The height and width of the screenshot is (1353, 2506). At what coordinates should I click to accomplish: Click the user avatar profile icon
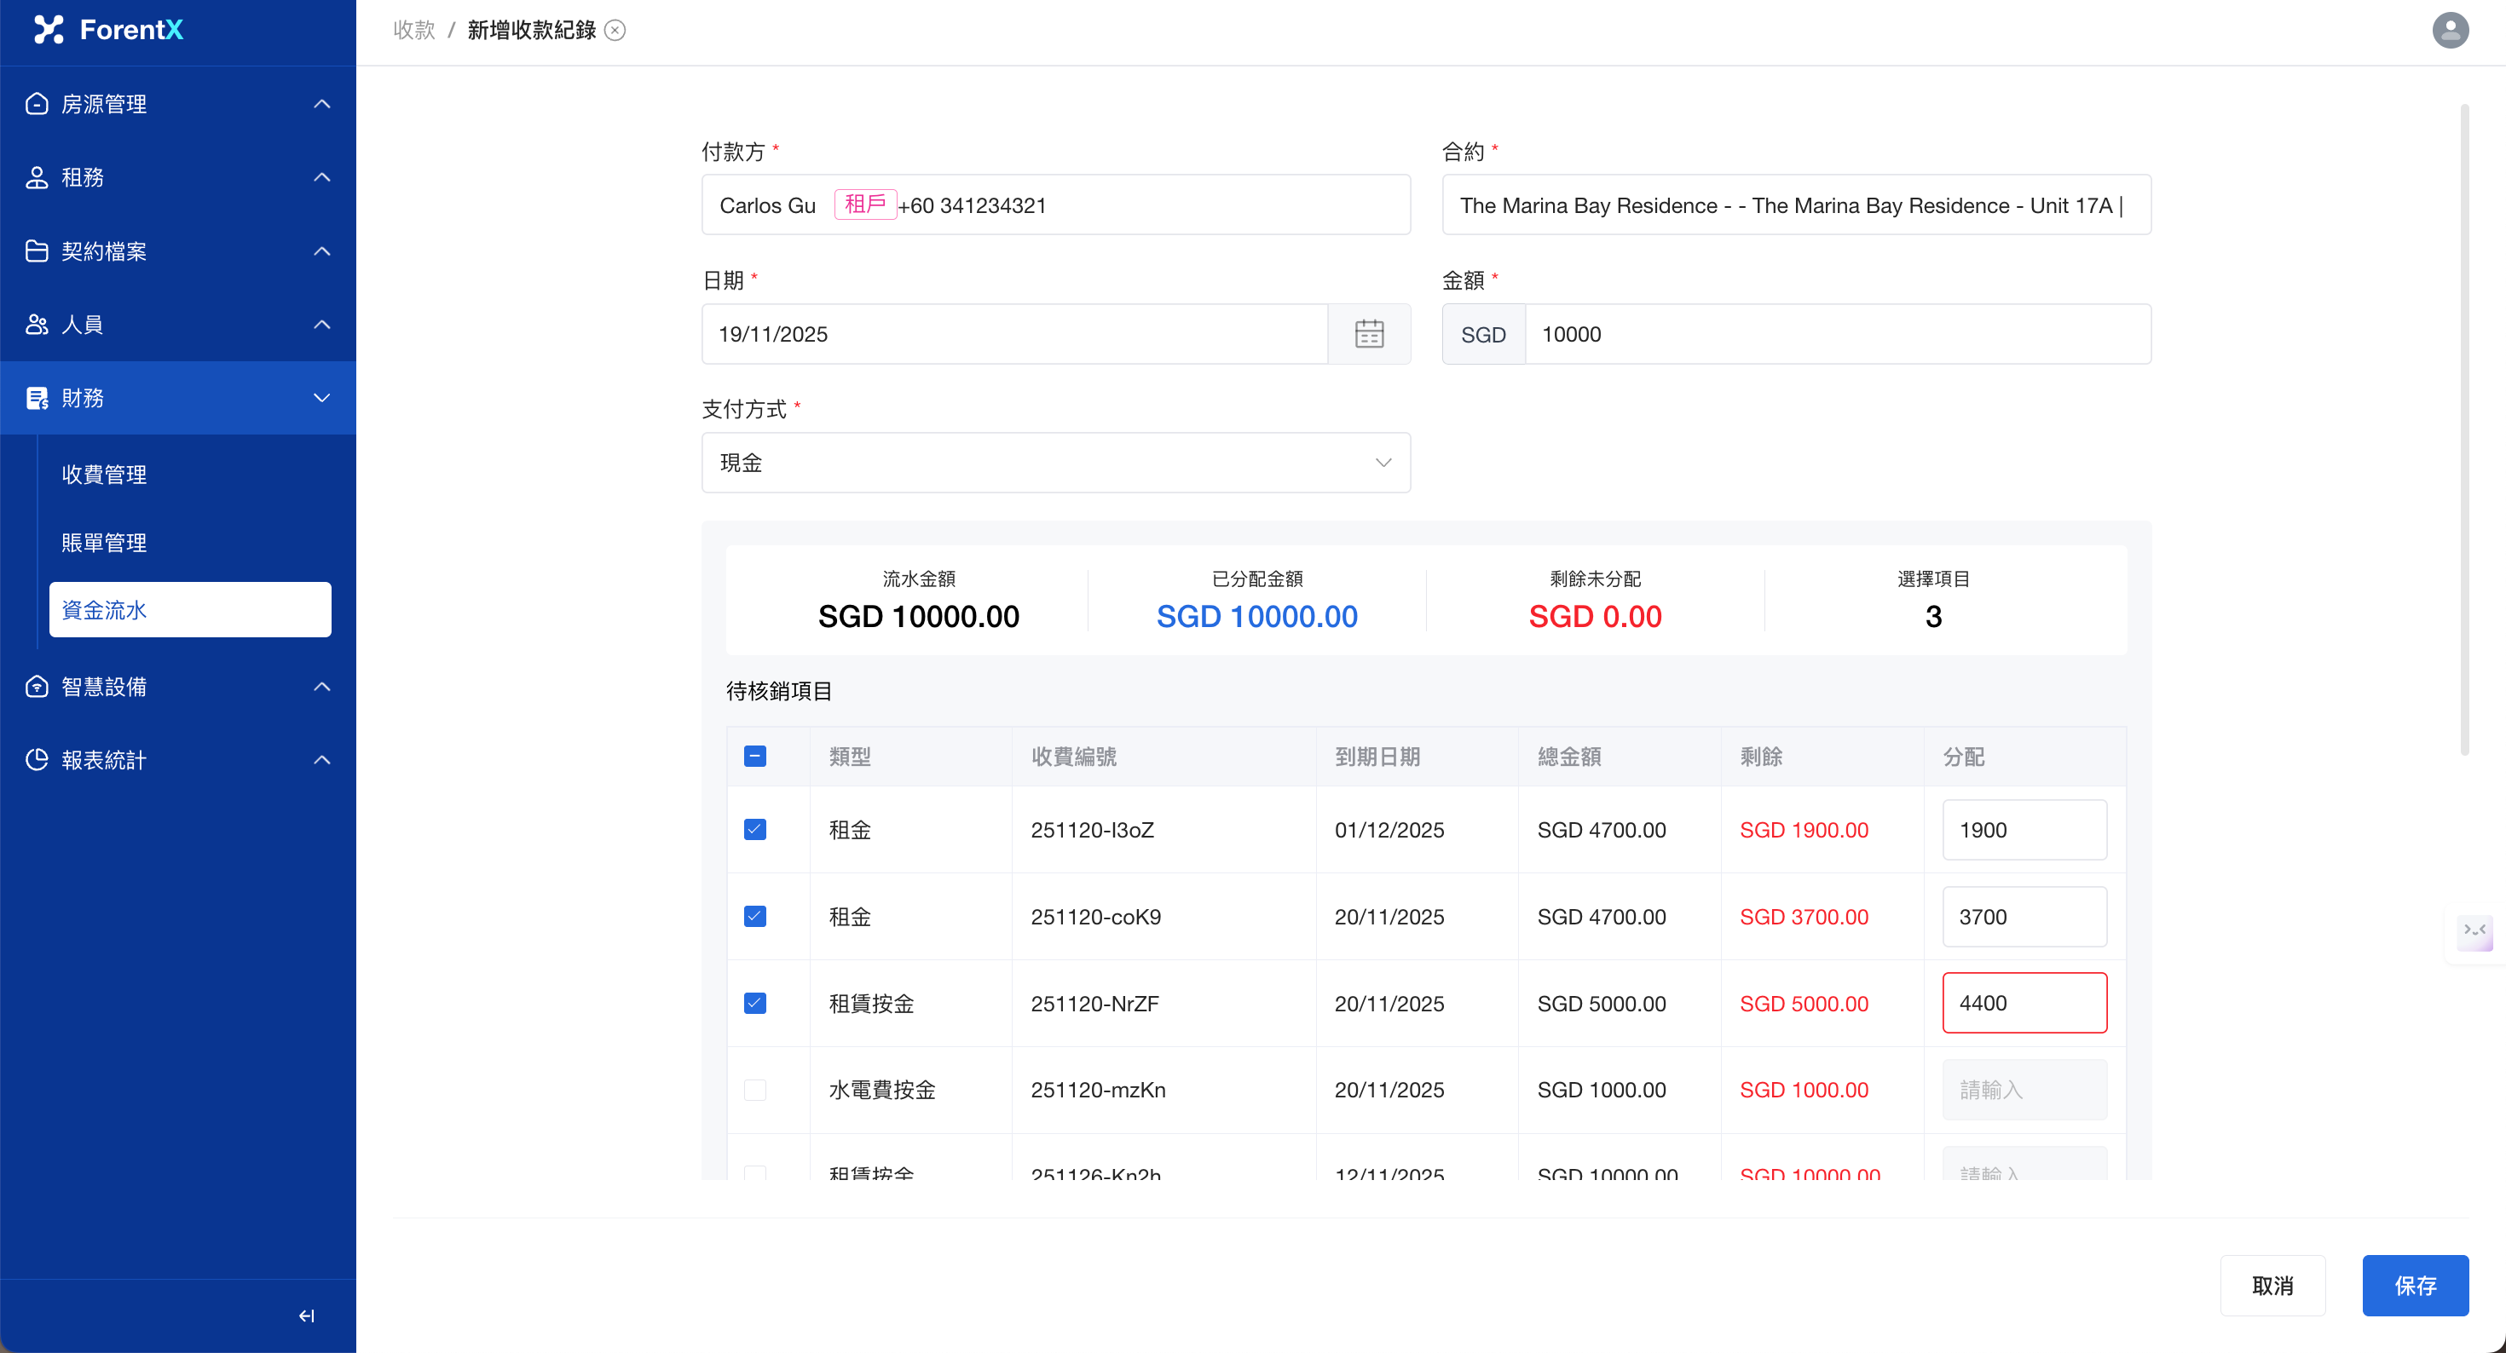tap(2450, 30)
